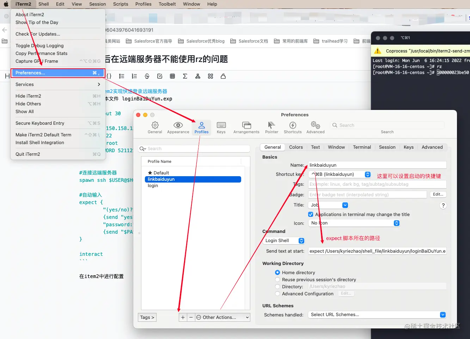The height and width of the screenshot is (339, 470).
Task: Click the four-squares grid icon in editor toolbar
Action: tap(210, 76)
